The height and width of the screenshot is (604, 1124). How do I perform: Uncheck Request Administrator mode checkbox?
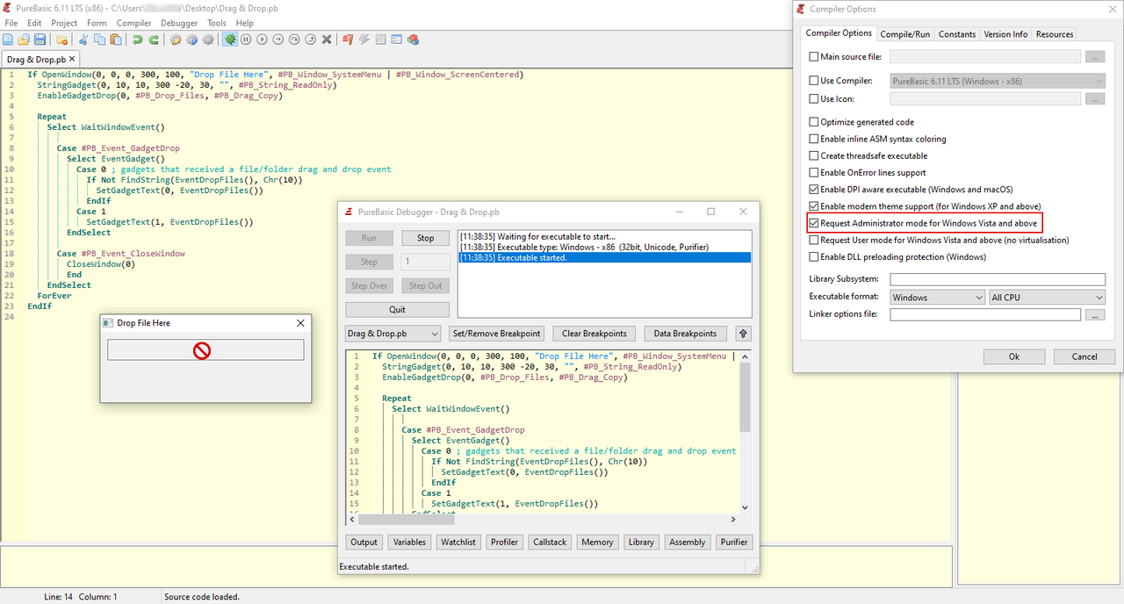(814, 223)
